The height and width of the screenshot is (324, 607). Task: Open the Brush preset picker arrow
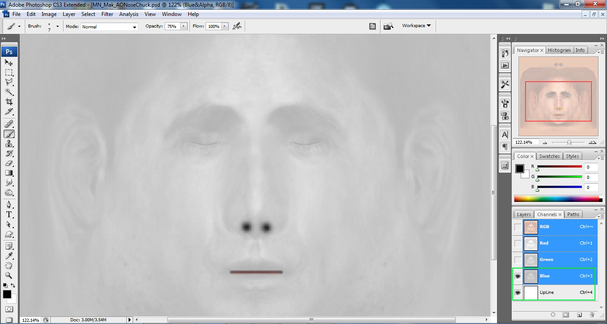tap(57, 27)
